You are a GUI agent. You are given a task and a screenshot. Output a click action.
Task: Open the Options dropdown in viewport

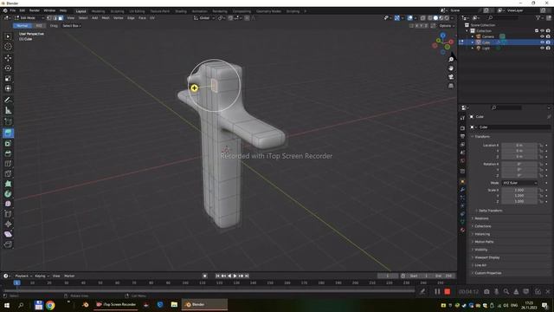pyautogui.click(x=447, y=25)
